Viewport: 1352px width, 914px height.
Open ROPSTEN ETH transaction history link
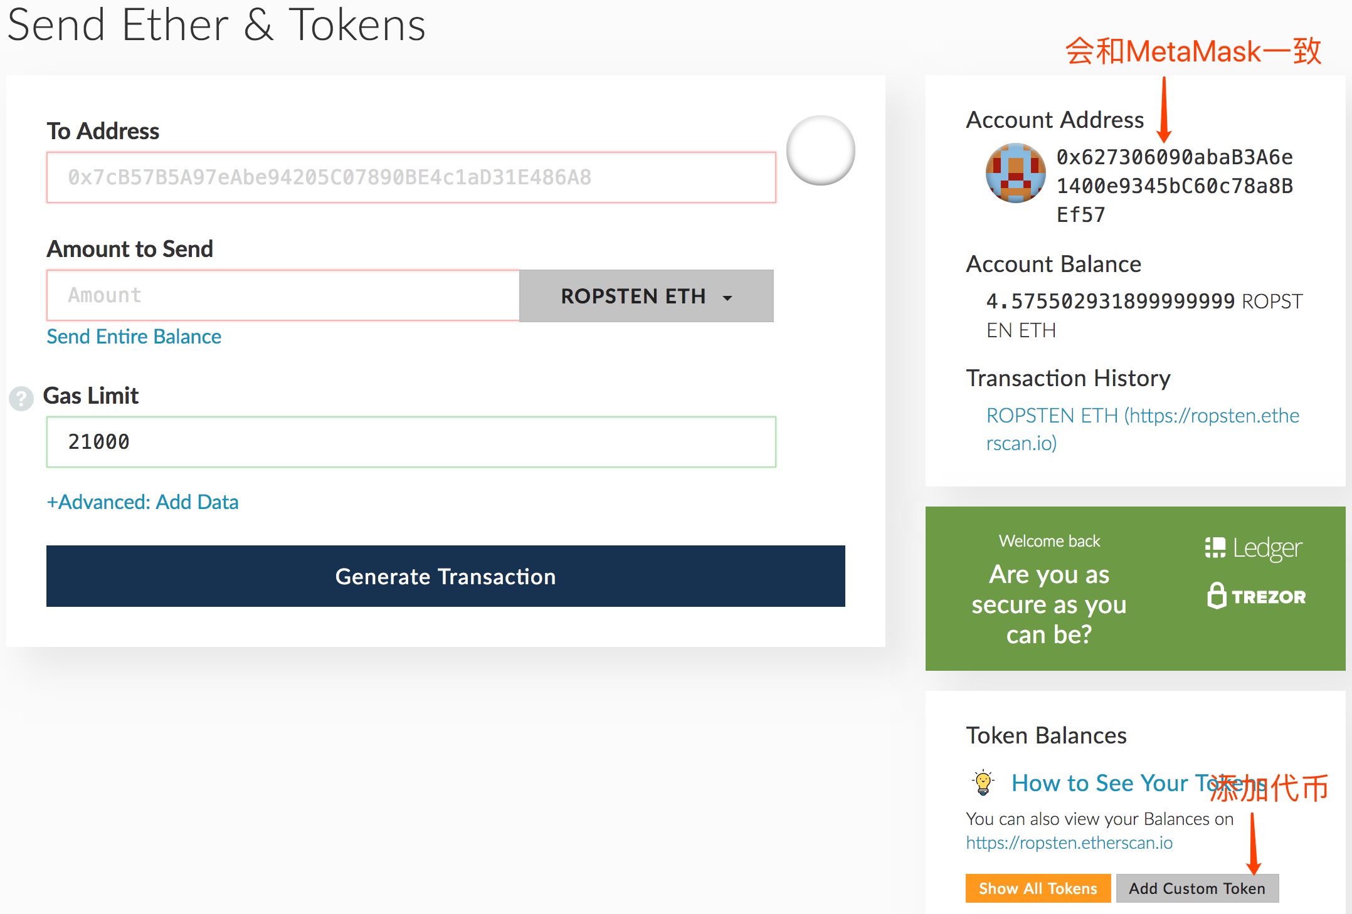[x=1143, y=429]
